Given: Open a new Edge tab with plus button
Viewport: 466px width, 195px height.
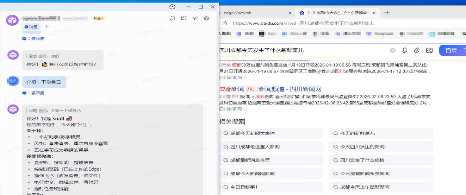Looking at the screenshot, I should [387, 13].
